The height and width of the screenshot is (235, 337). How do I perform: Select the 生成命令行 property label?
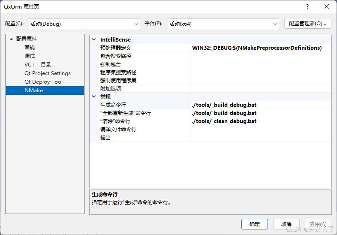(113, 105)
